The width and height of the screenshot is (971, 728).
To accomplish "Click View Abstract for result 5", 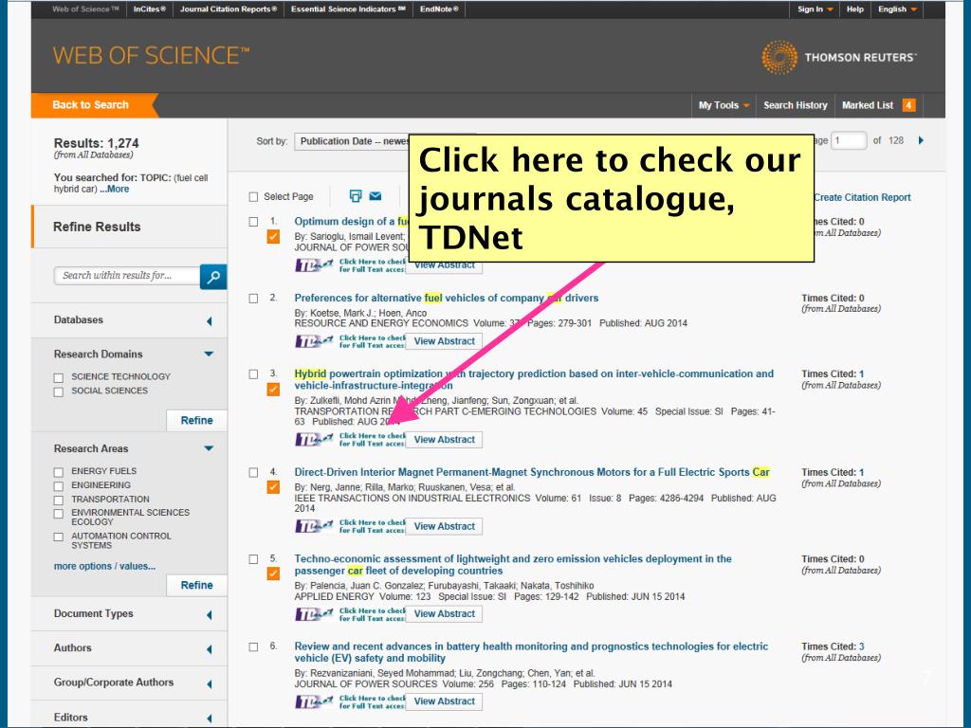I will (x=444, y=614).
